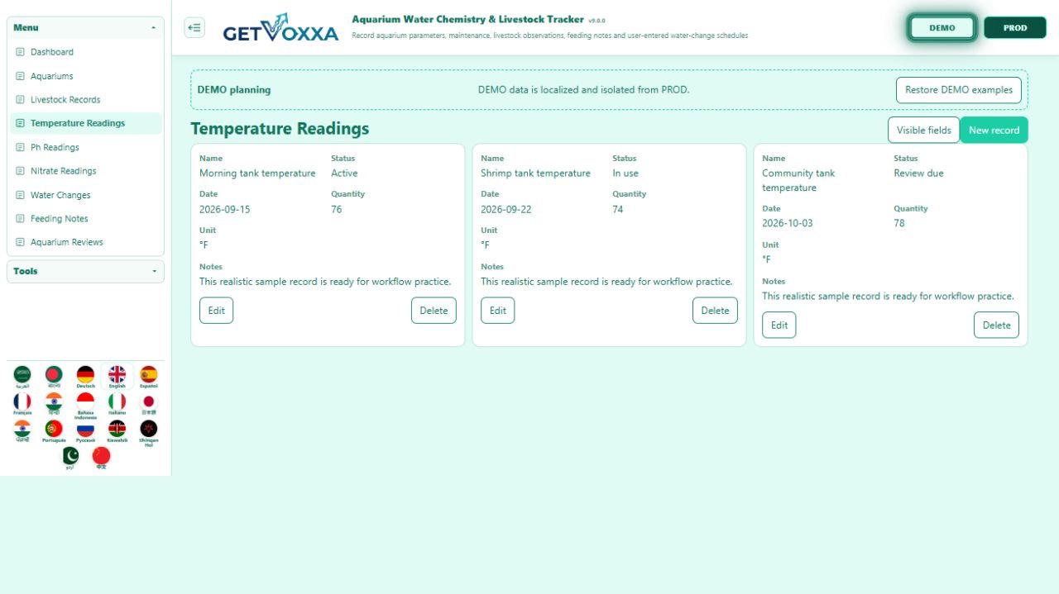Open Dashboard from the menu
Image resolution: width=1059 pixels, height=594 pixels.
point(85,52)
